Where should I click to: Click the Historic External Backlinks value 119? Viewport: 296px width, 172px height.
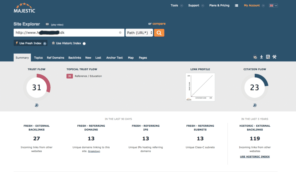pyautogui.click(x=255, y=139)
